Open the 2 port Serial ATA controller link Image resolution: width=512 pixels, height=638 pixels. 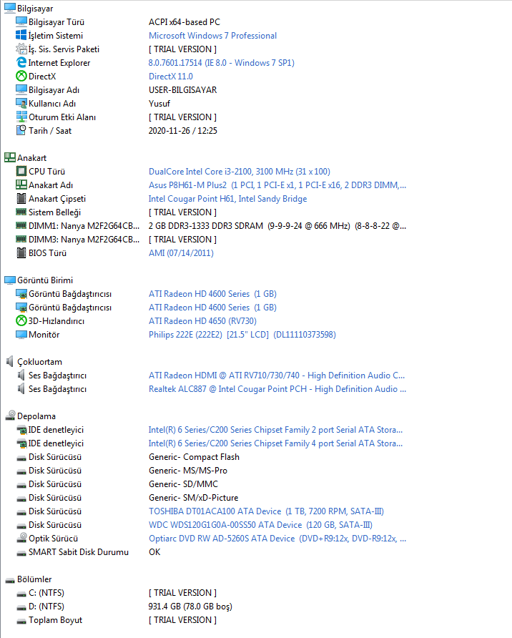[275, 430]
